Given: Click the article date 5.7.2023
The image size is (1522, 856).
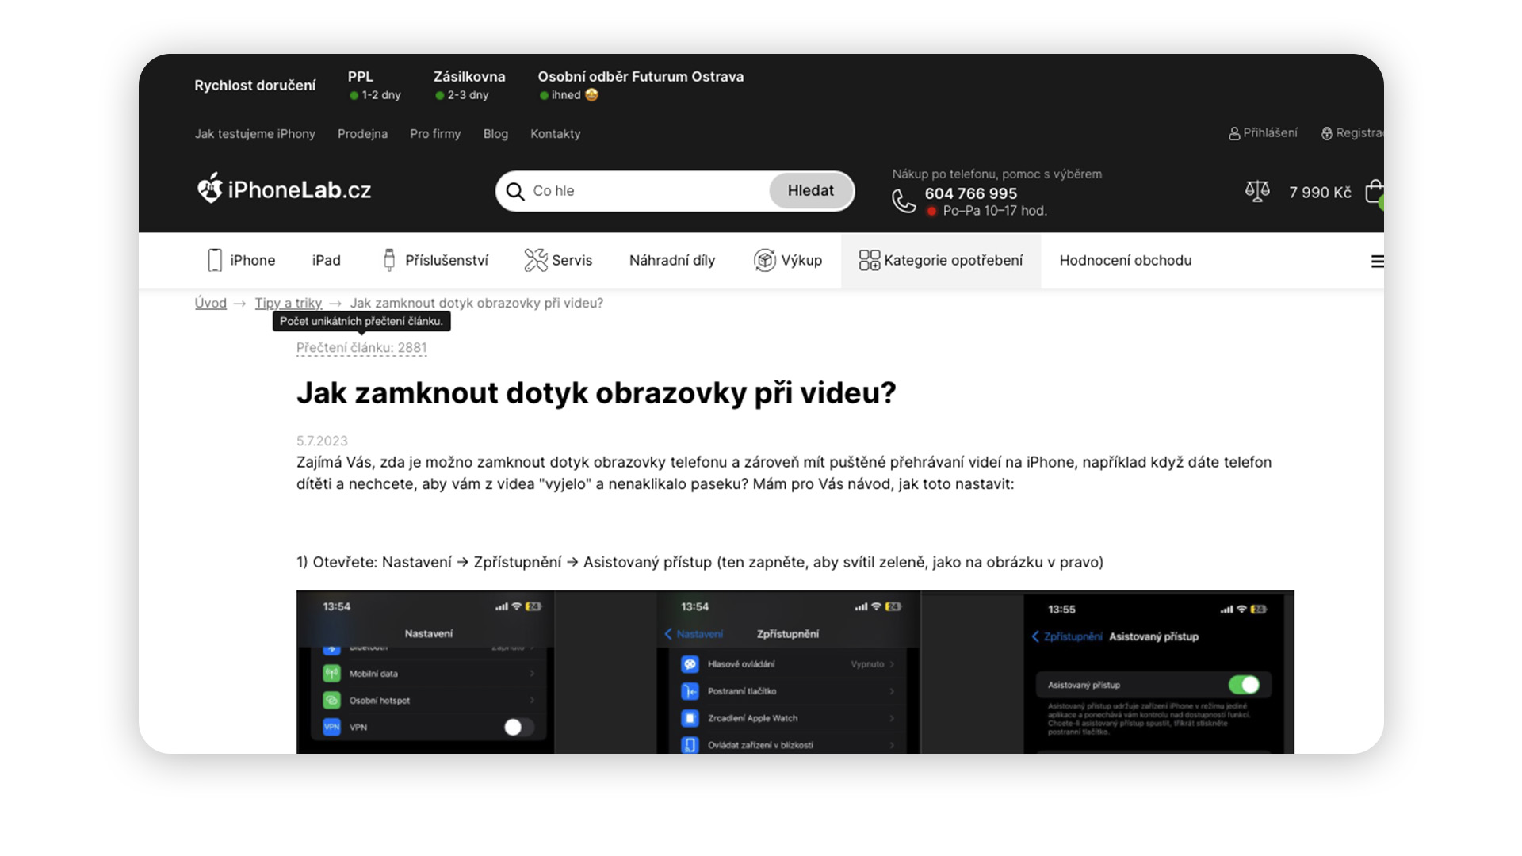Looking at the screenshot, I should pyautogui.click(x=322, y=441).
